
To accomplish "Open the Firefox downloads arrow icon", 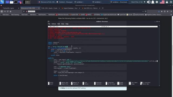I will (159, 11).
